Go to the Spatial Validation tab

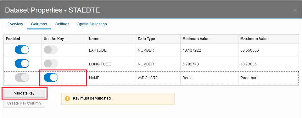coord(92,24)
